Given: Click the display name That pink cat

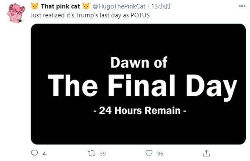Looking at the screenshot, I should 61,6.
